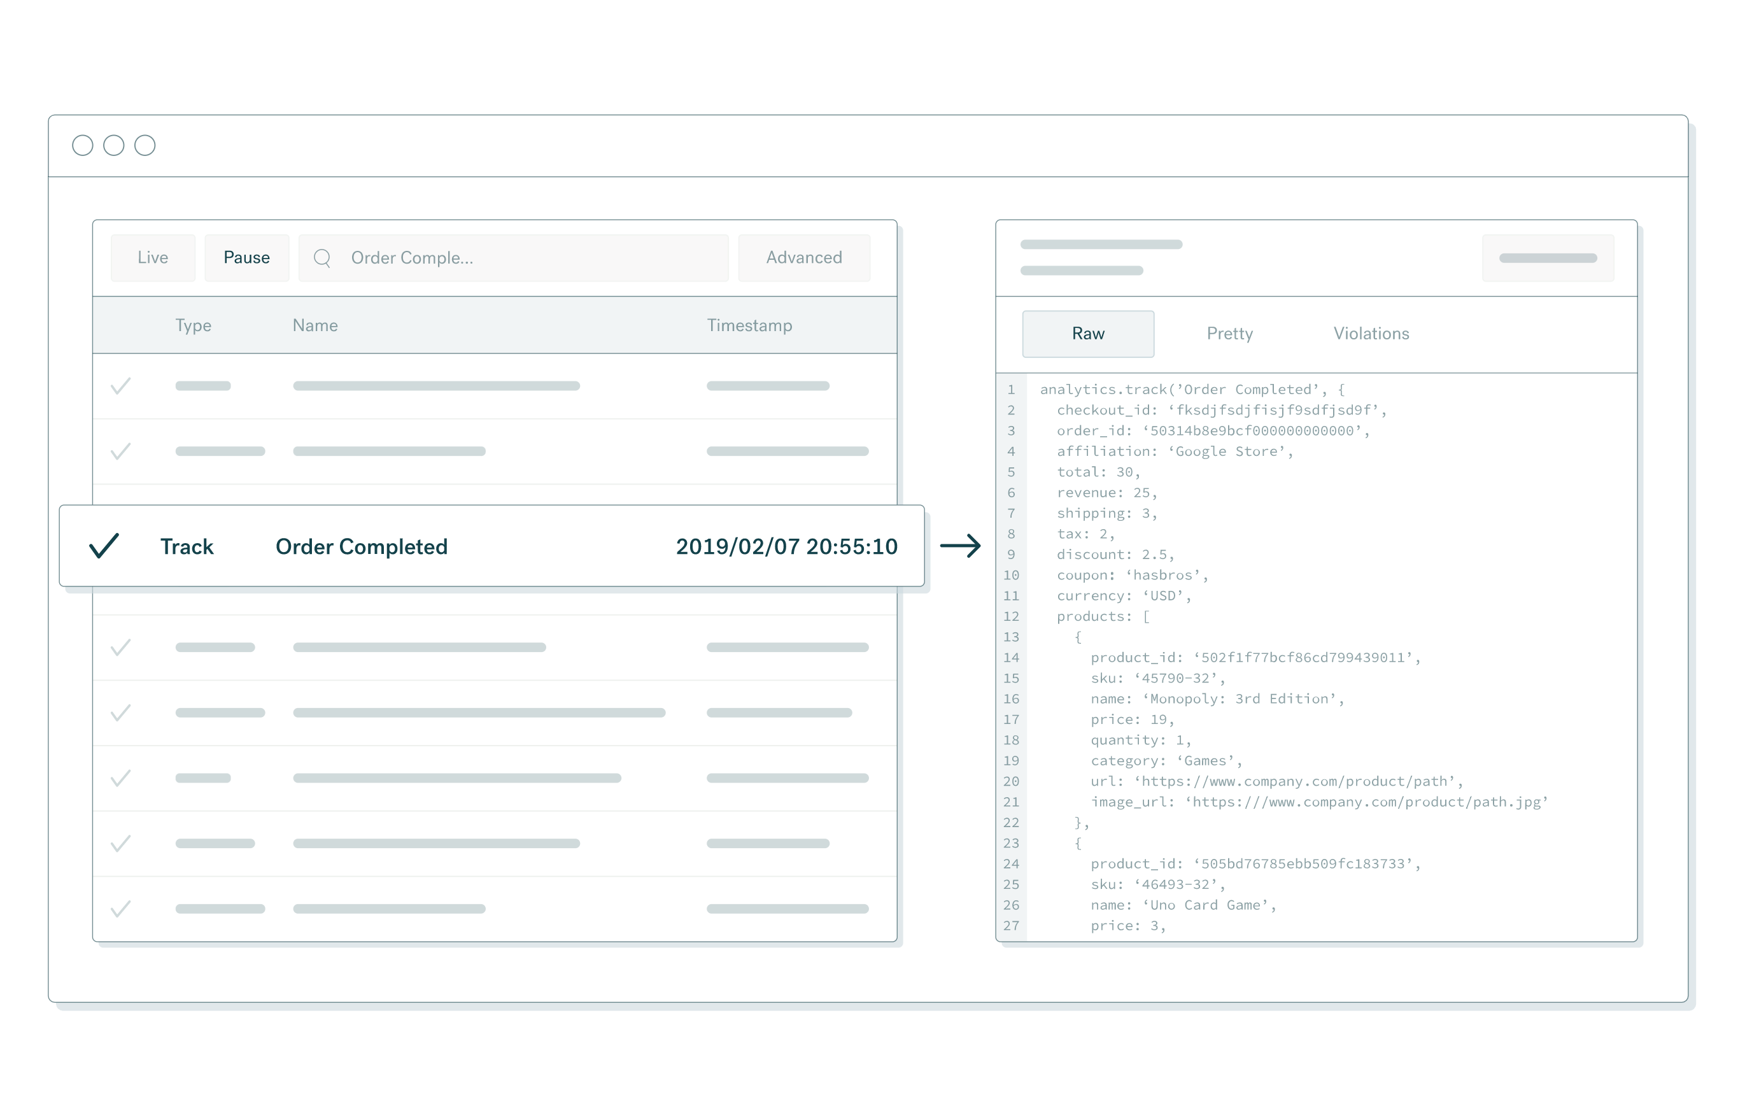The image size is (1752, 1099).
Task: Open the Advanced filter options
Action: [803, 257]
